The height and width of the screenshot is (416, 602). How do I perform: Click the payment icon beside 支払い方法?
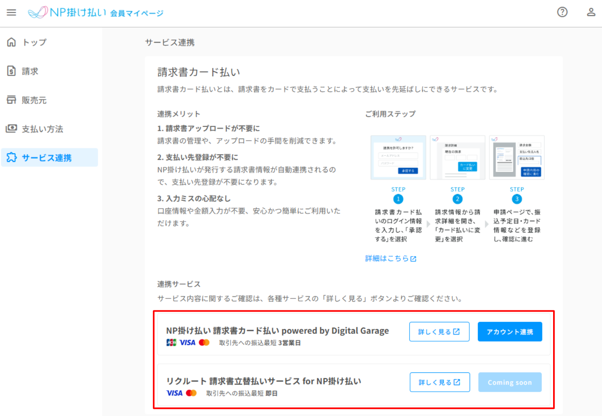coord(12,129)
